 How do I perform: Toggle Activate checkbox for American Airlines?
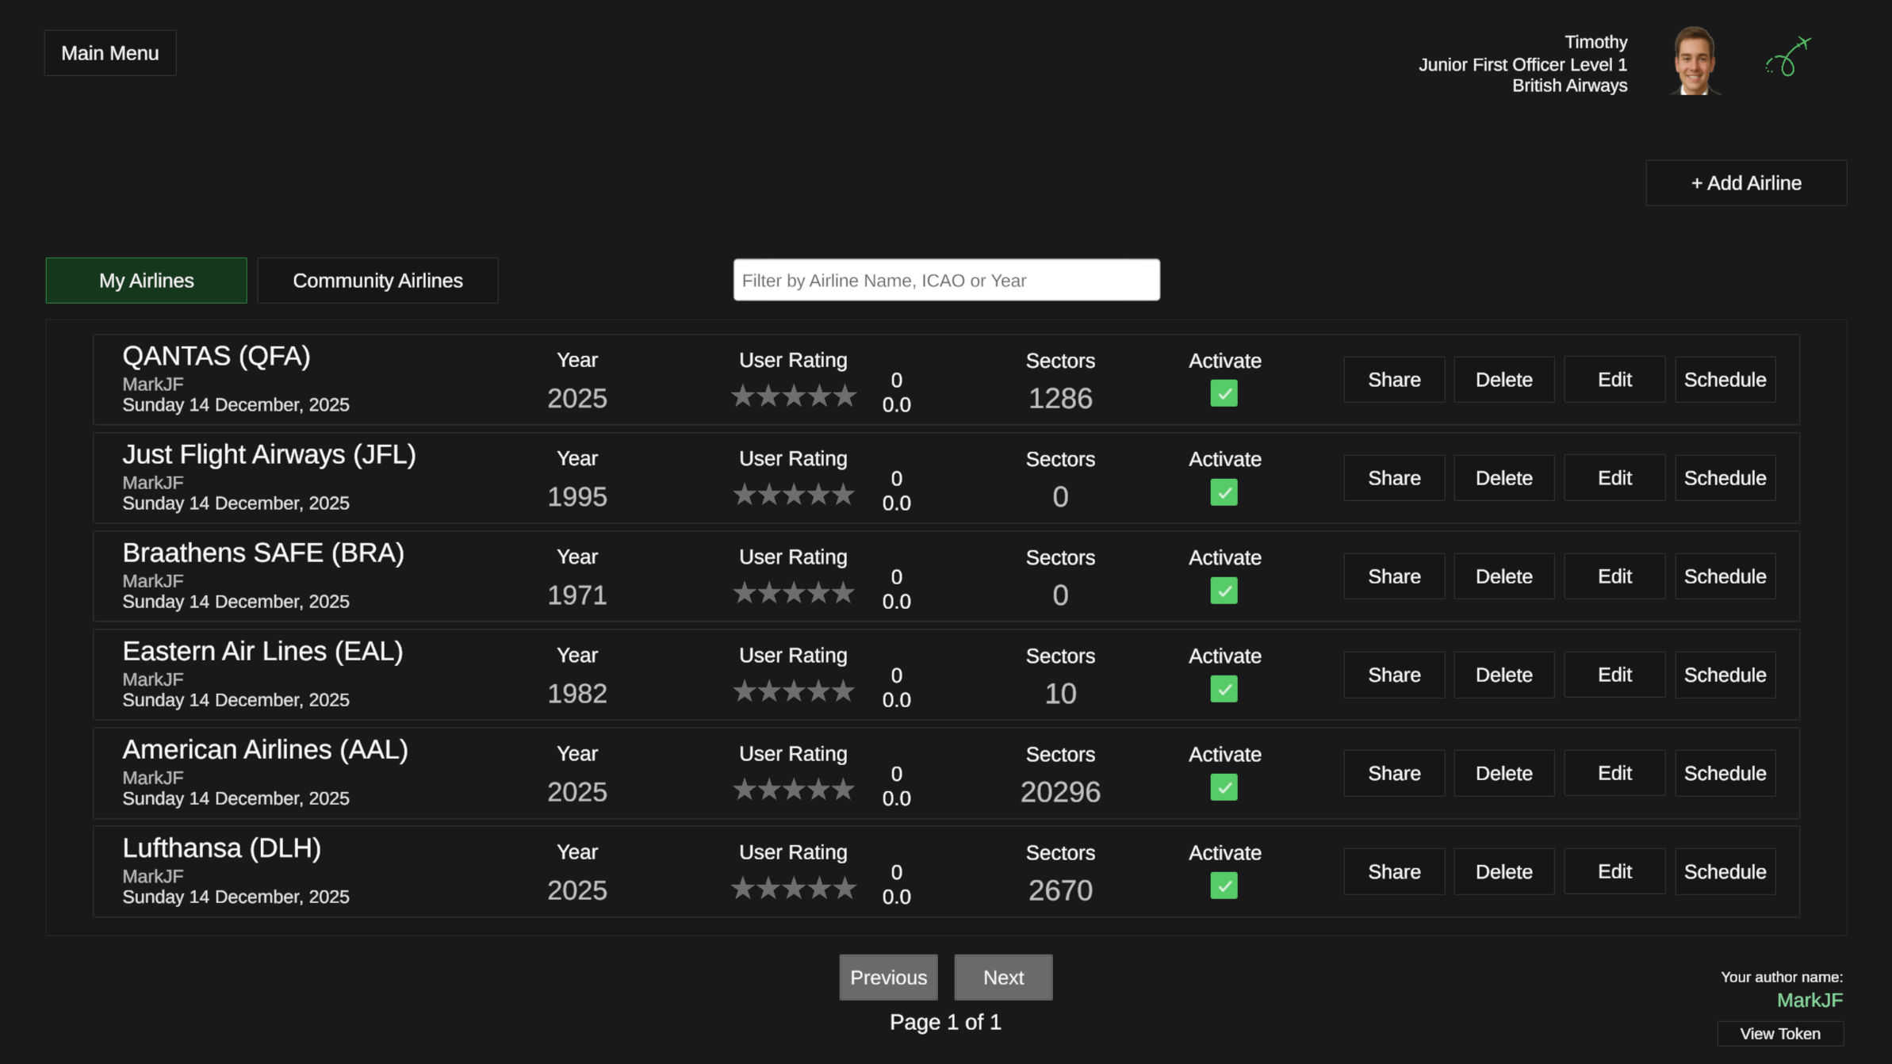(x=1224, y=787)
